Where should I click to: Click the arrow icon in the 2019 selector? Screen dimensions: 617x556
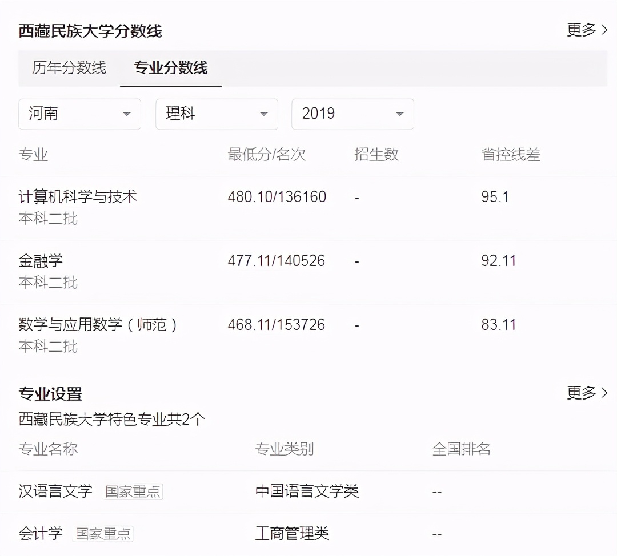[400, 114]
